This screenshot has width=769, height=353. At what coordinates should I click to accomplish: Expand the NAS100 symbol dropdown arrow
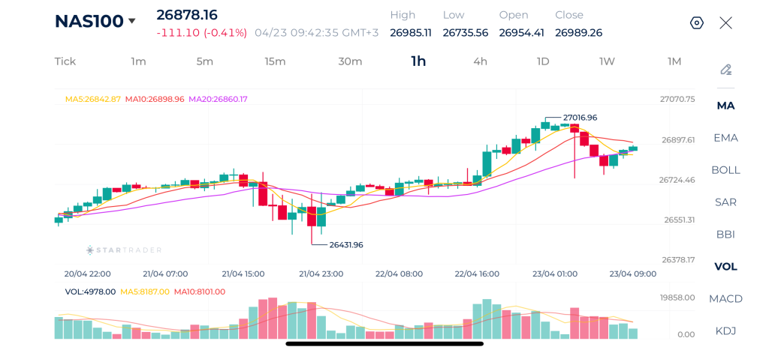point(132,21)
